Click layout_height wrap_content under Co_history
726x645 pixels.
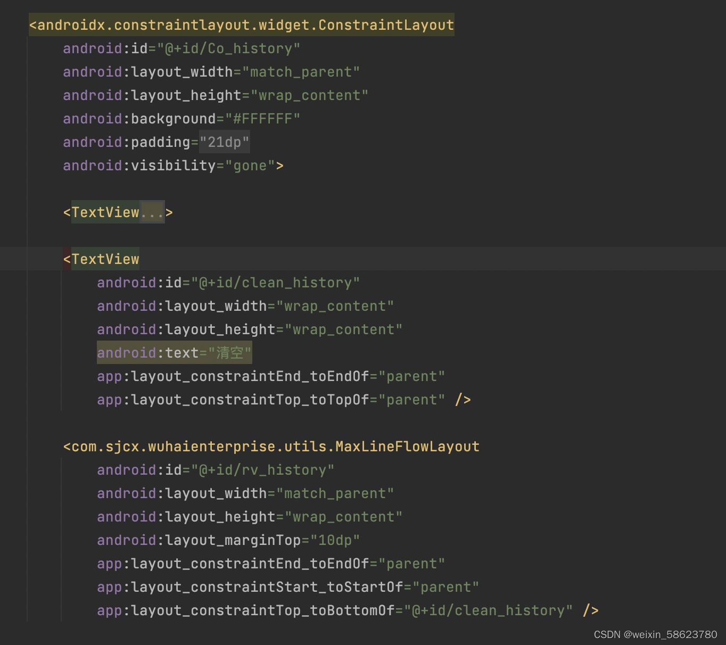point(216,95)
